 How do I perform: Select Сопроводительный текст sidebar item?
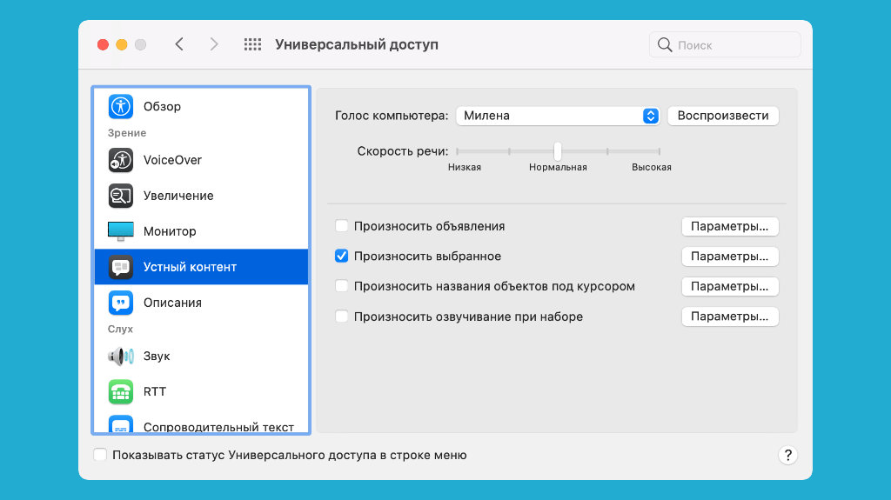[218, 427]
